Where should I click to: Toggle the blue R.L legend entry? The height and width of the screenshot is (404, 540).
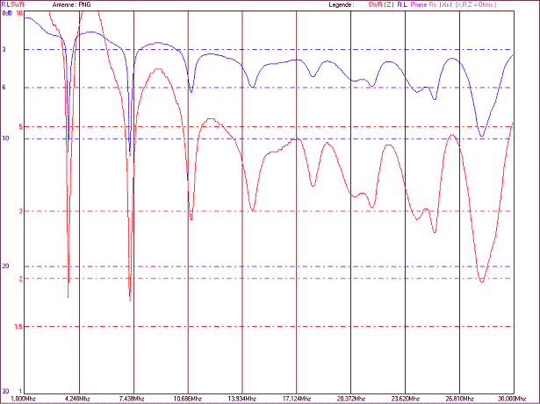coord(401,4)
